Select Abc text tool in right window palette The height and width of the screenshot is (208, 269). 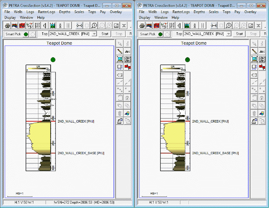[x=262, y=51]
